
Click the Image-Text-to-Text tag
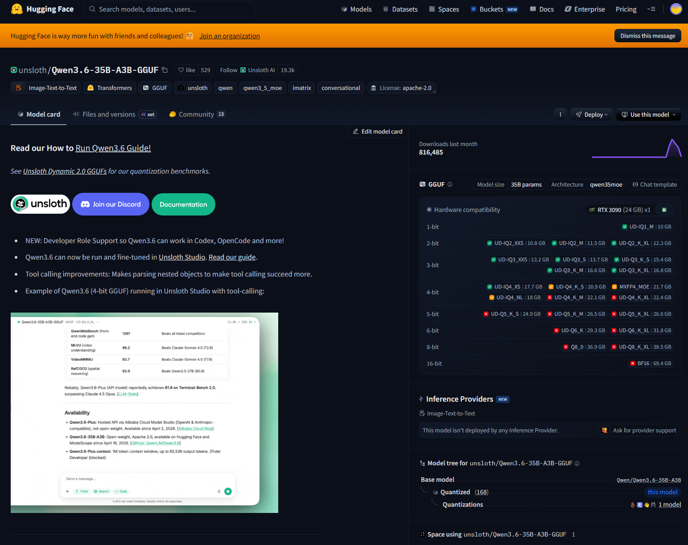tap(46, 88)
